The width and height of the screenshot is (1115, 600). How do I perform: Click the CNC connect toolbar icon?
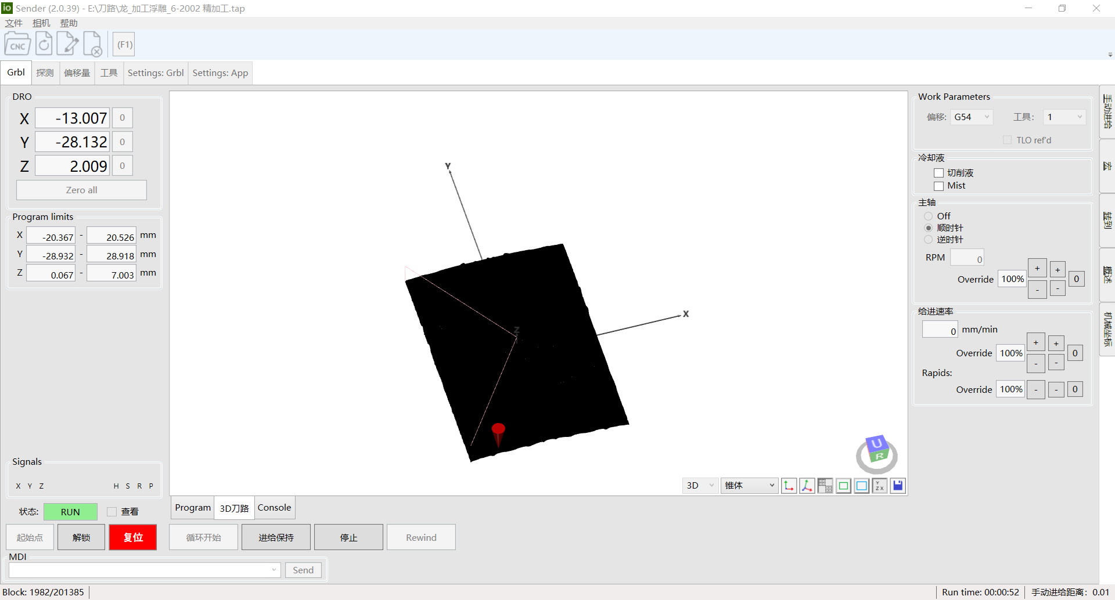coord(17,45)
